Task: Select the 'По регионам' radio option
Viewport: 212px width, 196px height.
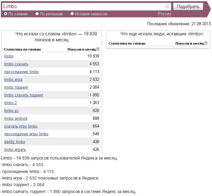Action: (37, 14)
